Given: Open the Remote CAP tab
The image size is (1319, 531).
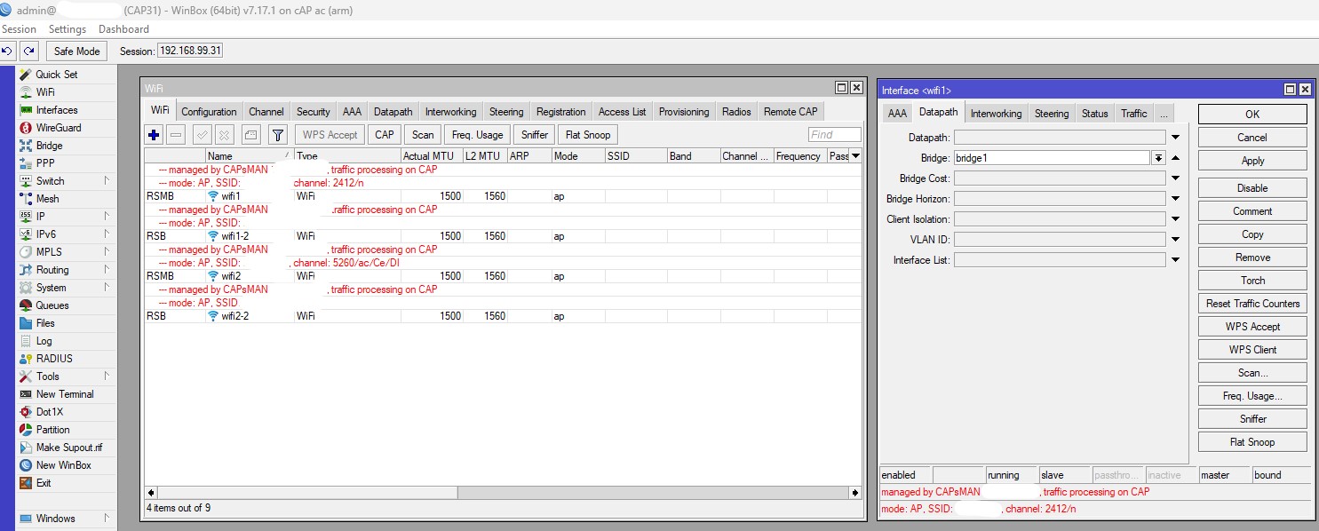Looking at the screenshot, I should tap(791, 112).
